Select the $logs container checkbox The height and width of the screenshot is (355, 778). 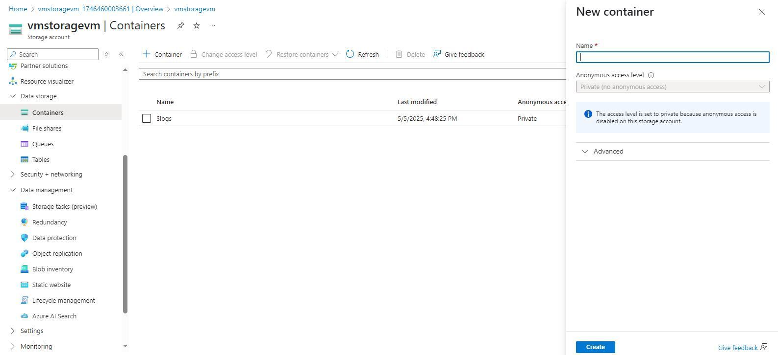click(147, 118)
